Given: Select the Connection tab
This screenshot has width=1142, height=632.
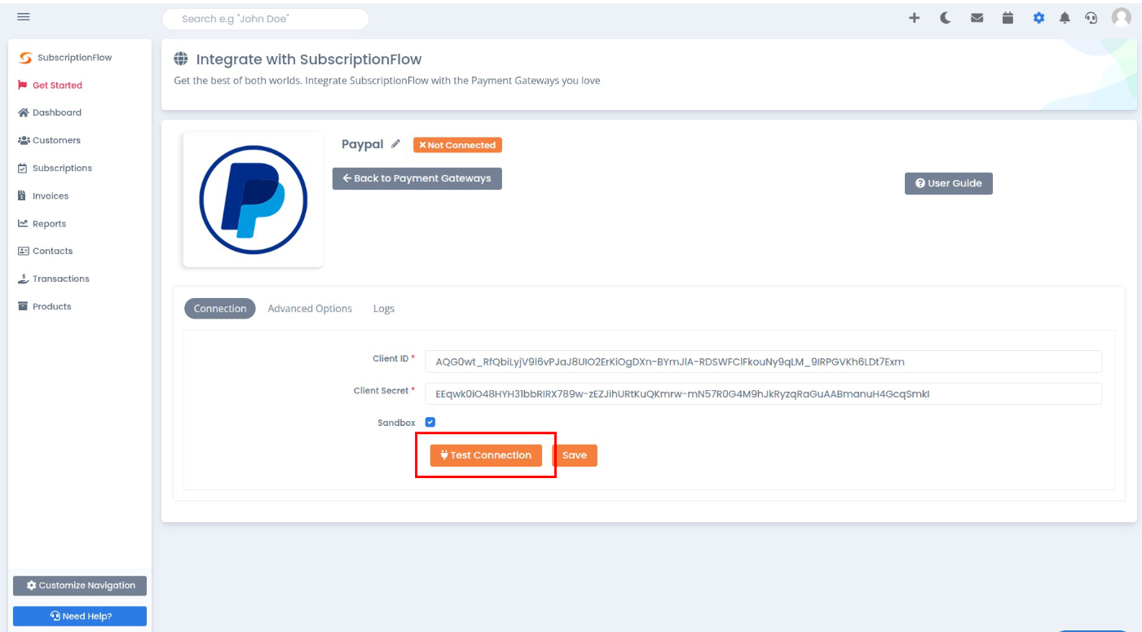Looking at the screenshot, I should point(220,309).
